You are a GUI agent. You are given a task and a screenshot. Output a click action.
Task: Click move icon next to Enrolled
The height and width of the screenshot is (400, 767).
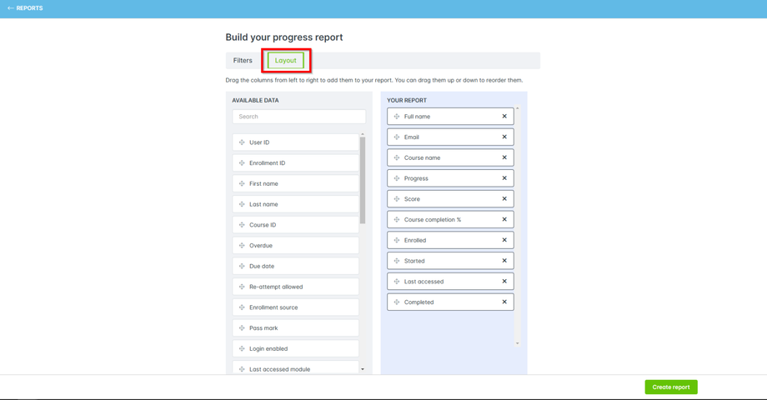point(397,240)
